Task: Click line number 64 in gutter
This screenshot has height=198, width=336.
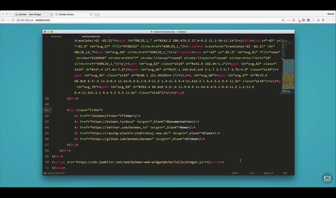Action: point(47,128)
